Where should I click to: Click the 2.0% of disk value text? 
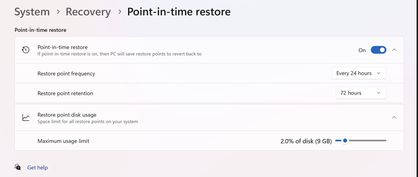pos(306,141)
